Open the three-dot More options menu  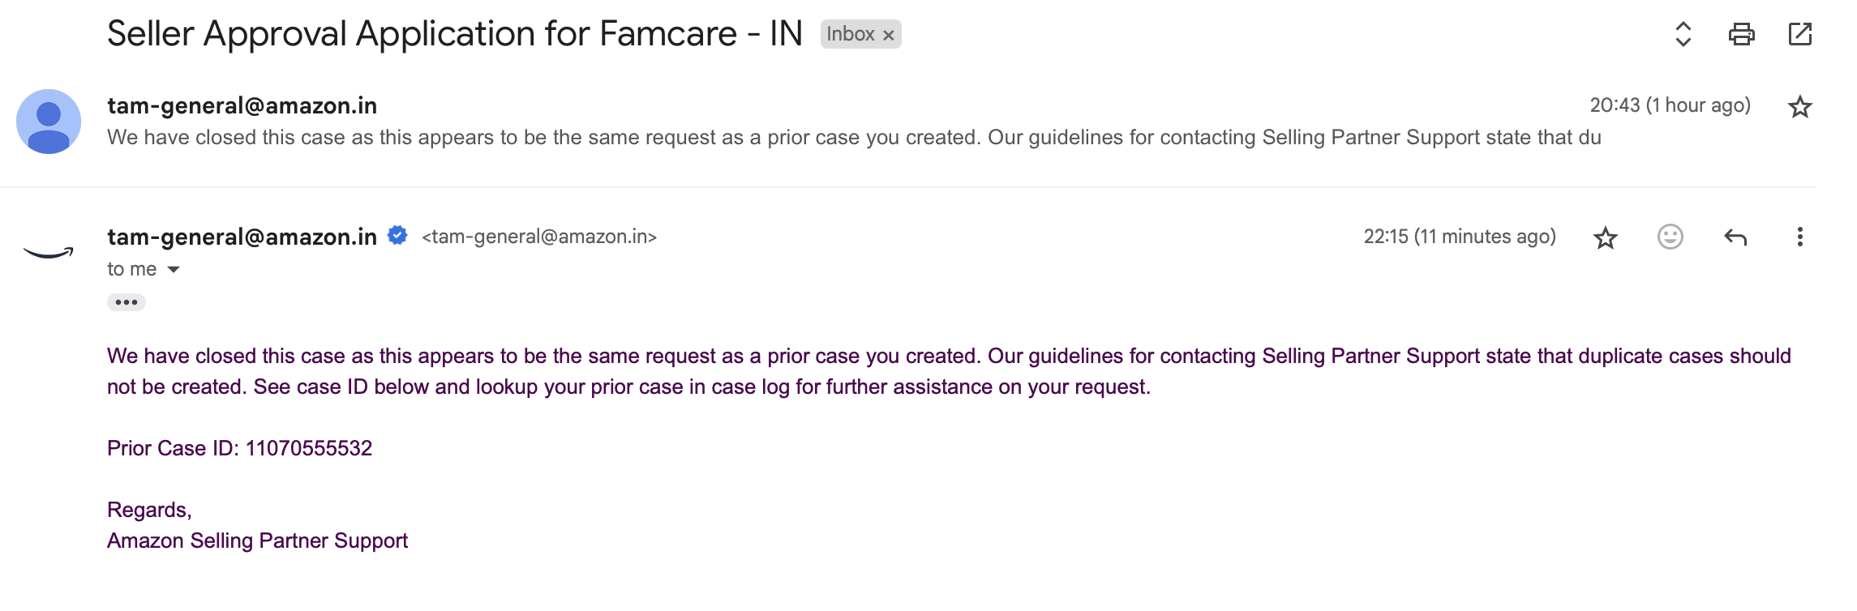tap(1799, 237)
